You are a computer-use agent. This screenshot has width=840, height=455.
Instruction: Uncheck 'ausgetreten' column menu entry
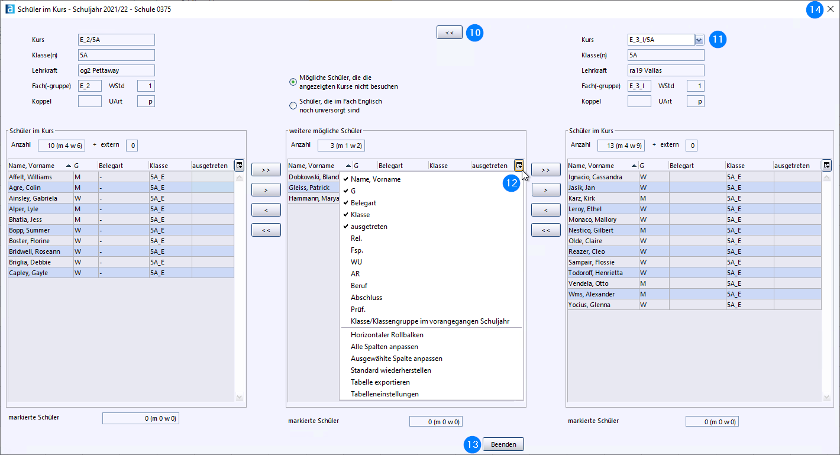pyautogui.click(x=431, y=227)
